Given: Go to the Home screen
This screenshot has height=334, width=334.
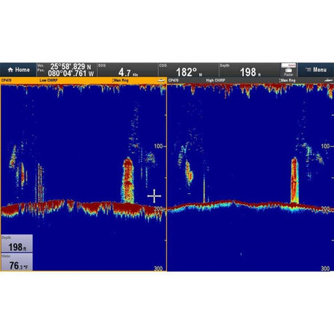Looking at the screenshot, I should (x=18, y=70).
